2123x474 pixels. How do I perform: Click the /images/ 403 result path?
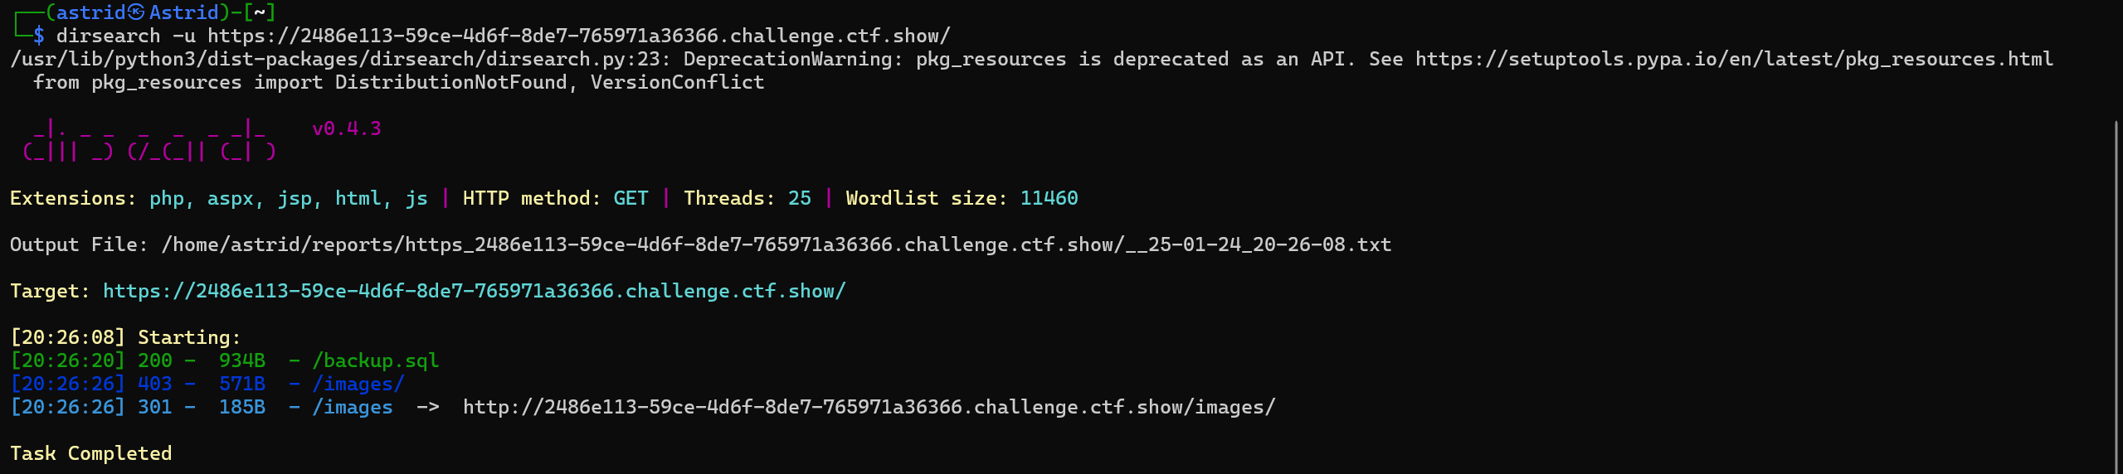coord(358,384)
